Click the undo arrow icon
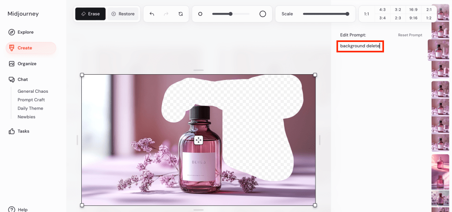Screen dimensions: 452x212 pyautogui.click(x=152, y=14)
